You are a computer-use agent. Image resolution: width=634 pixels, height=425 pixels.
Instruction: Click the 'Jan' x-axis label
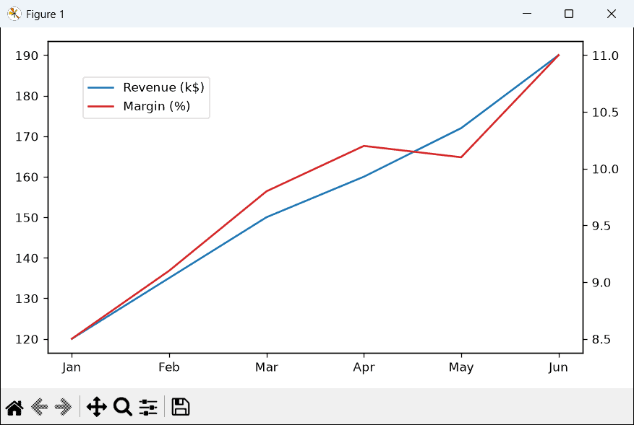72,367
